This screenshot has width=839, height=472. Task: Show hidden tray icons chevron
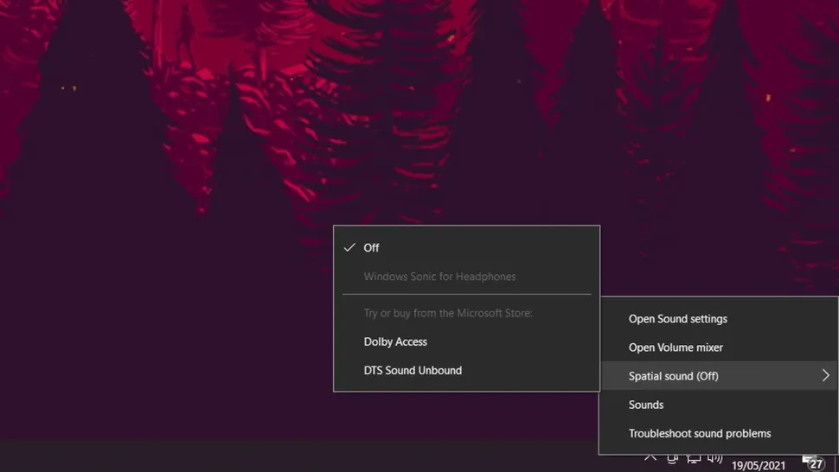coord(650,459)
